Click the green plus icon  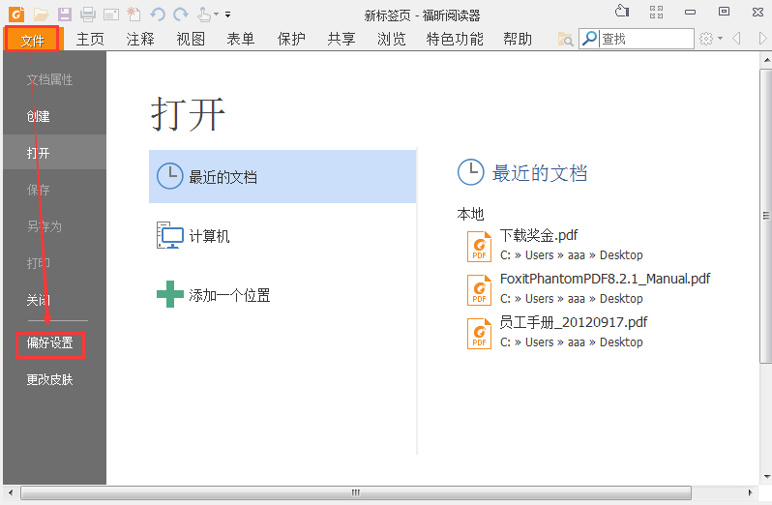(170, 294)
